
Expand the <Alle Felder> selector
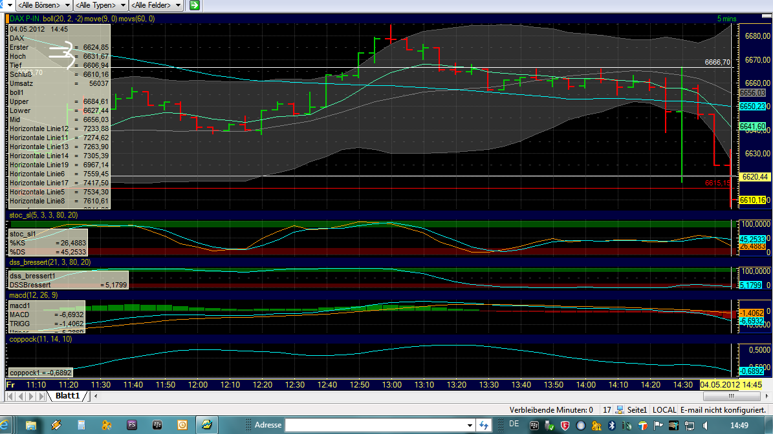point(155,5)
